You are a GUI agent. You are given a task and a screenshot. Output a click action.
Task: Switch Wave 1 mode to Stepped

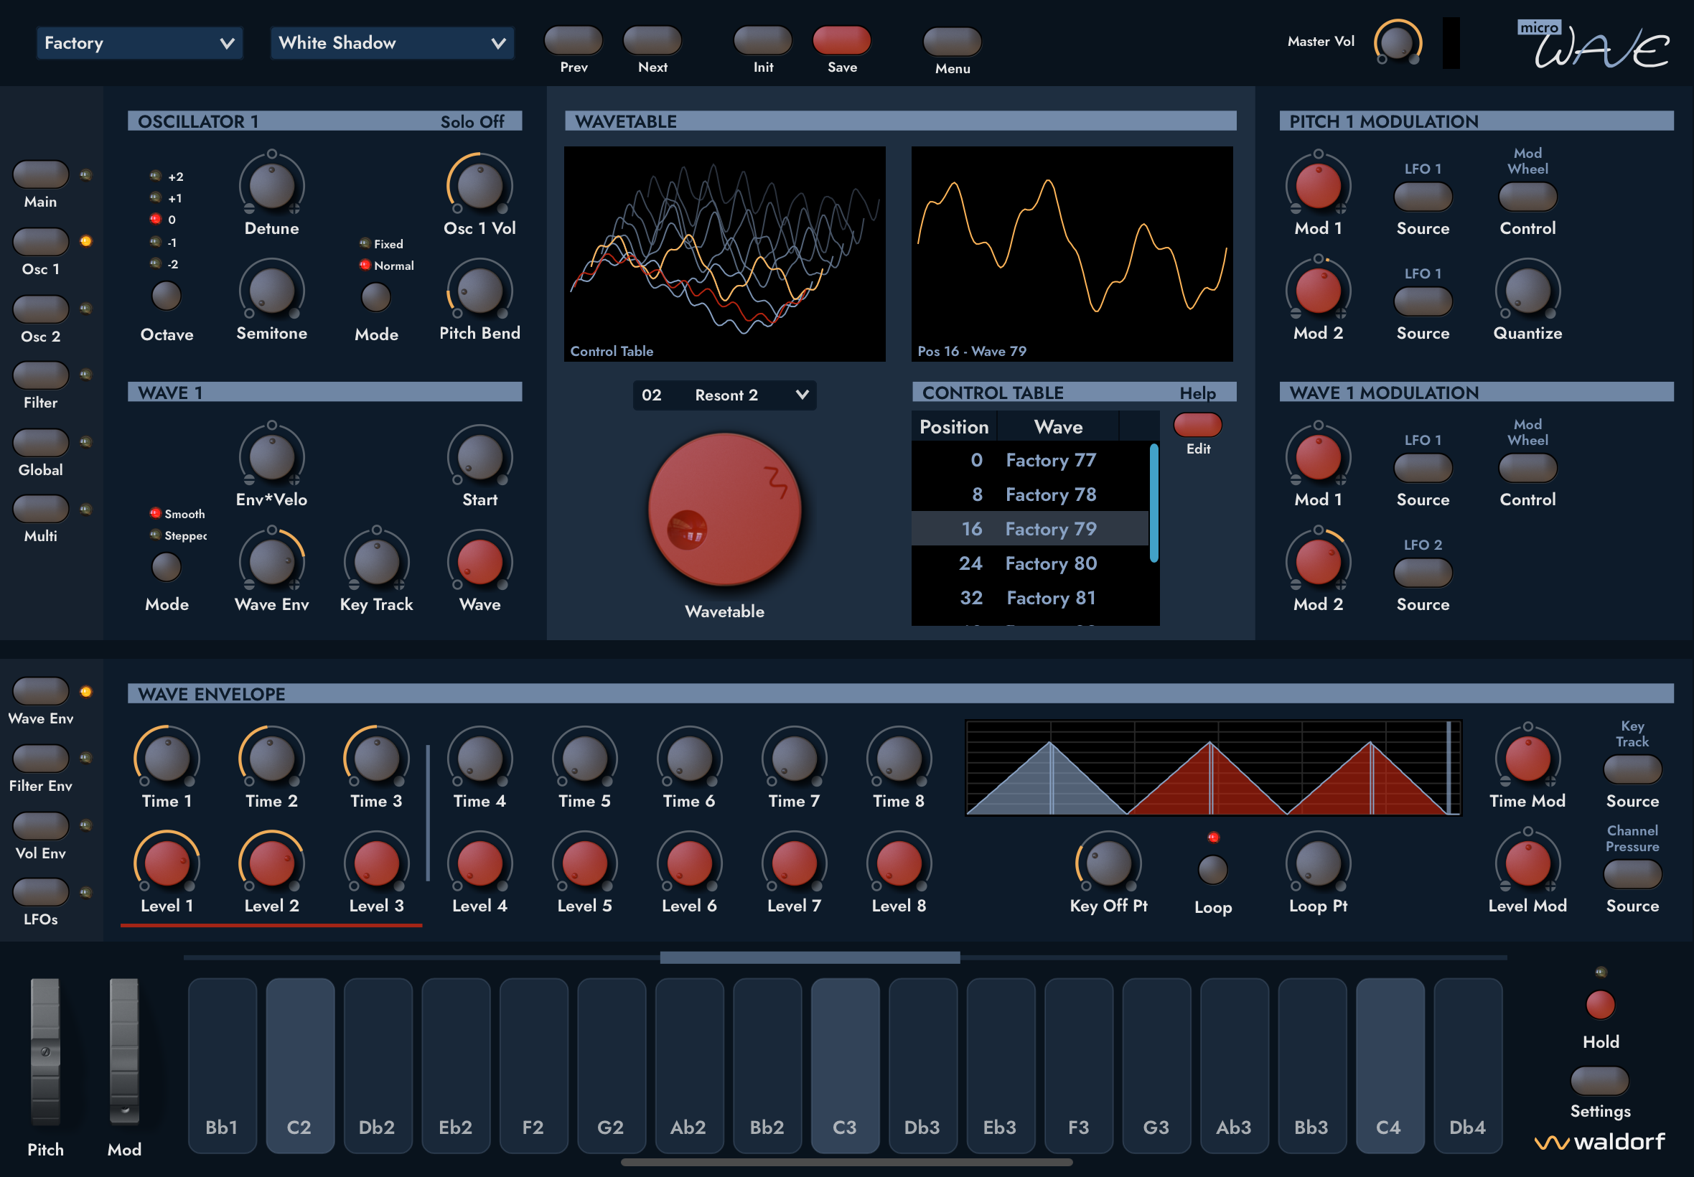pos(155,536)
